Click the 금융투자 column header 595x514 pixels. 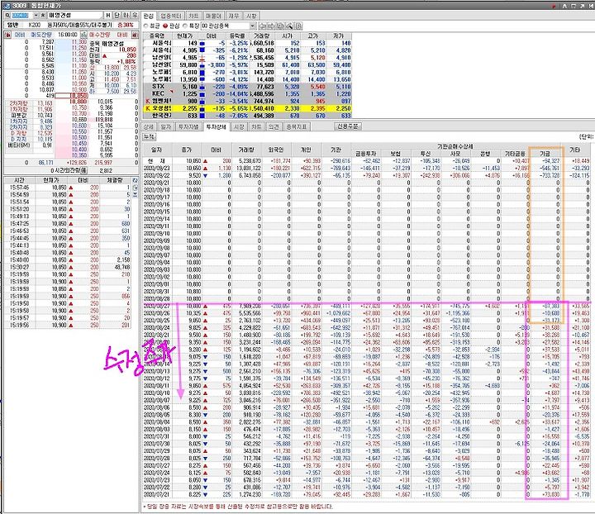tap(366, 154)
